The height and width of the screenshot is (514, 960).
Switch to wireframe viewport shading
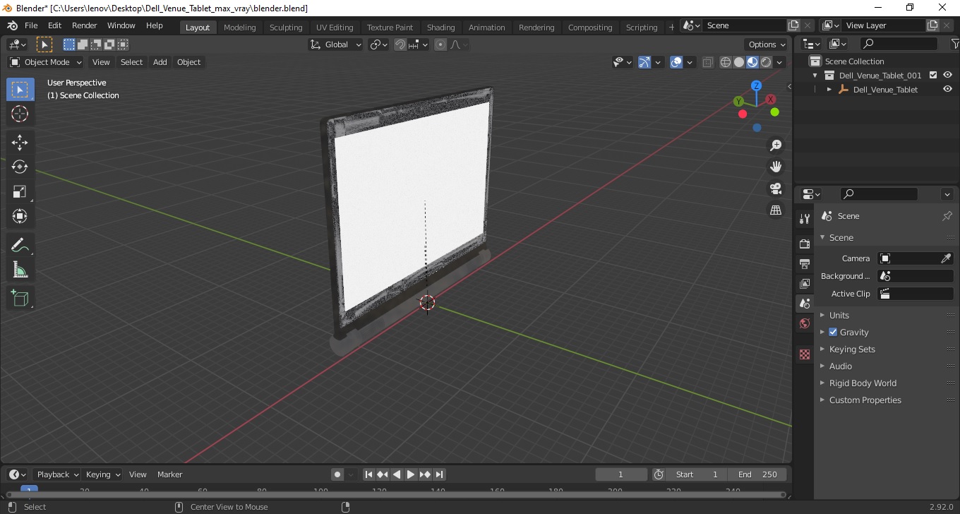tap(726, 62)
